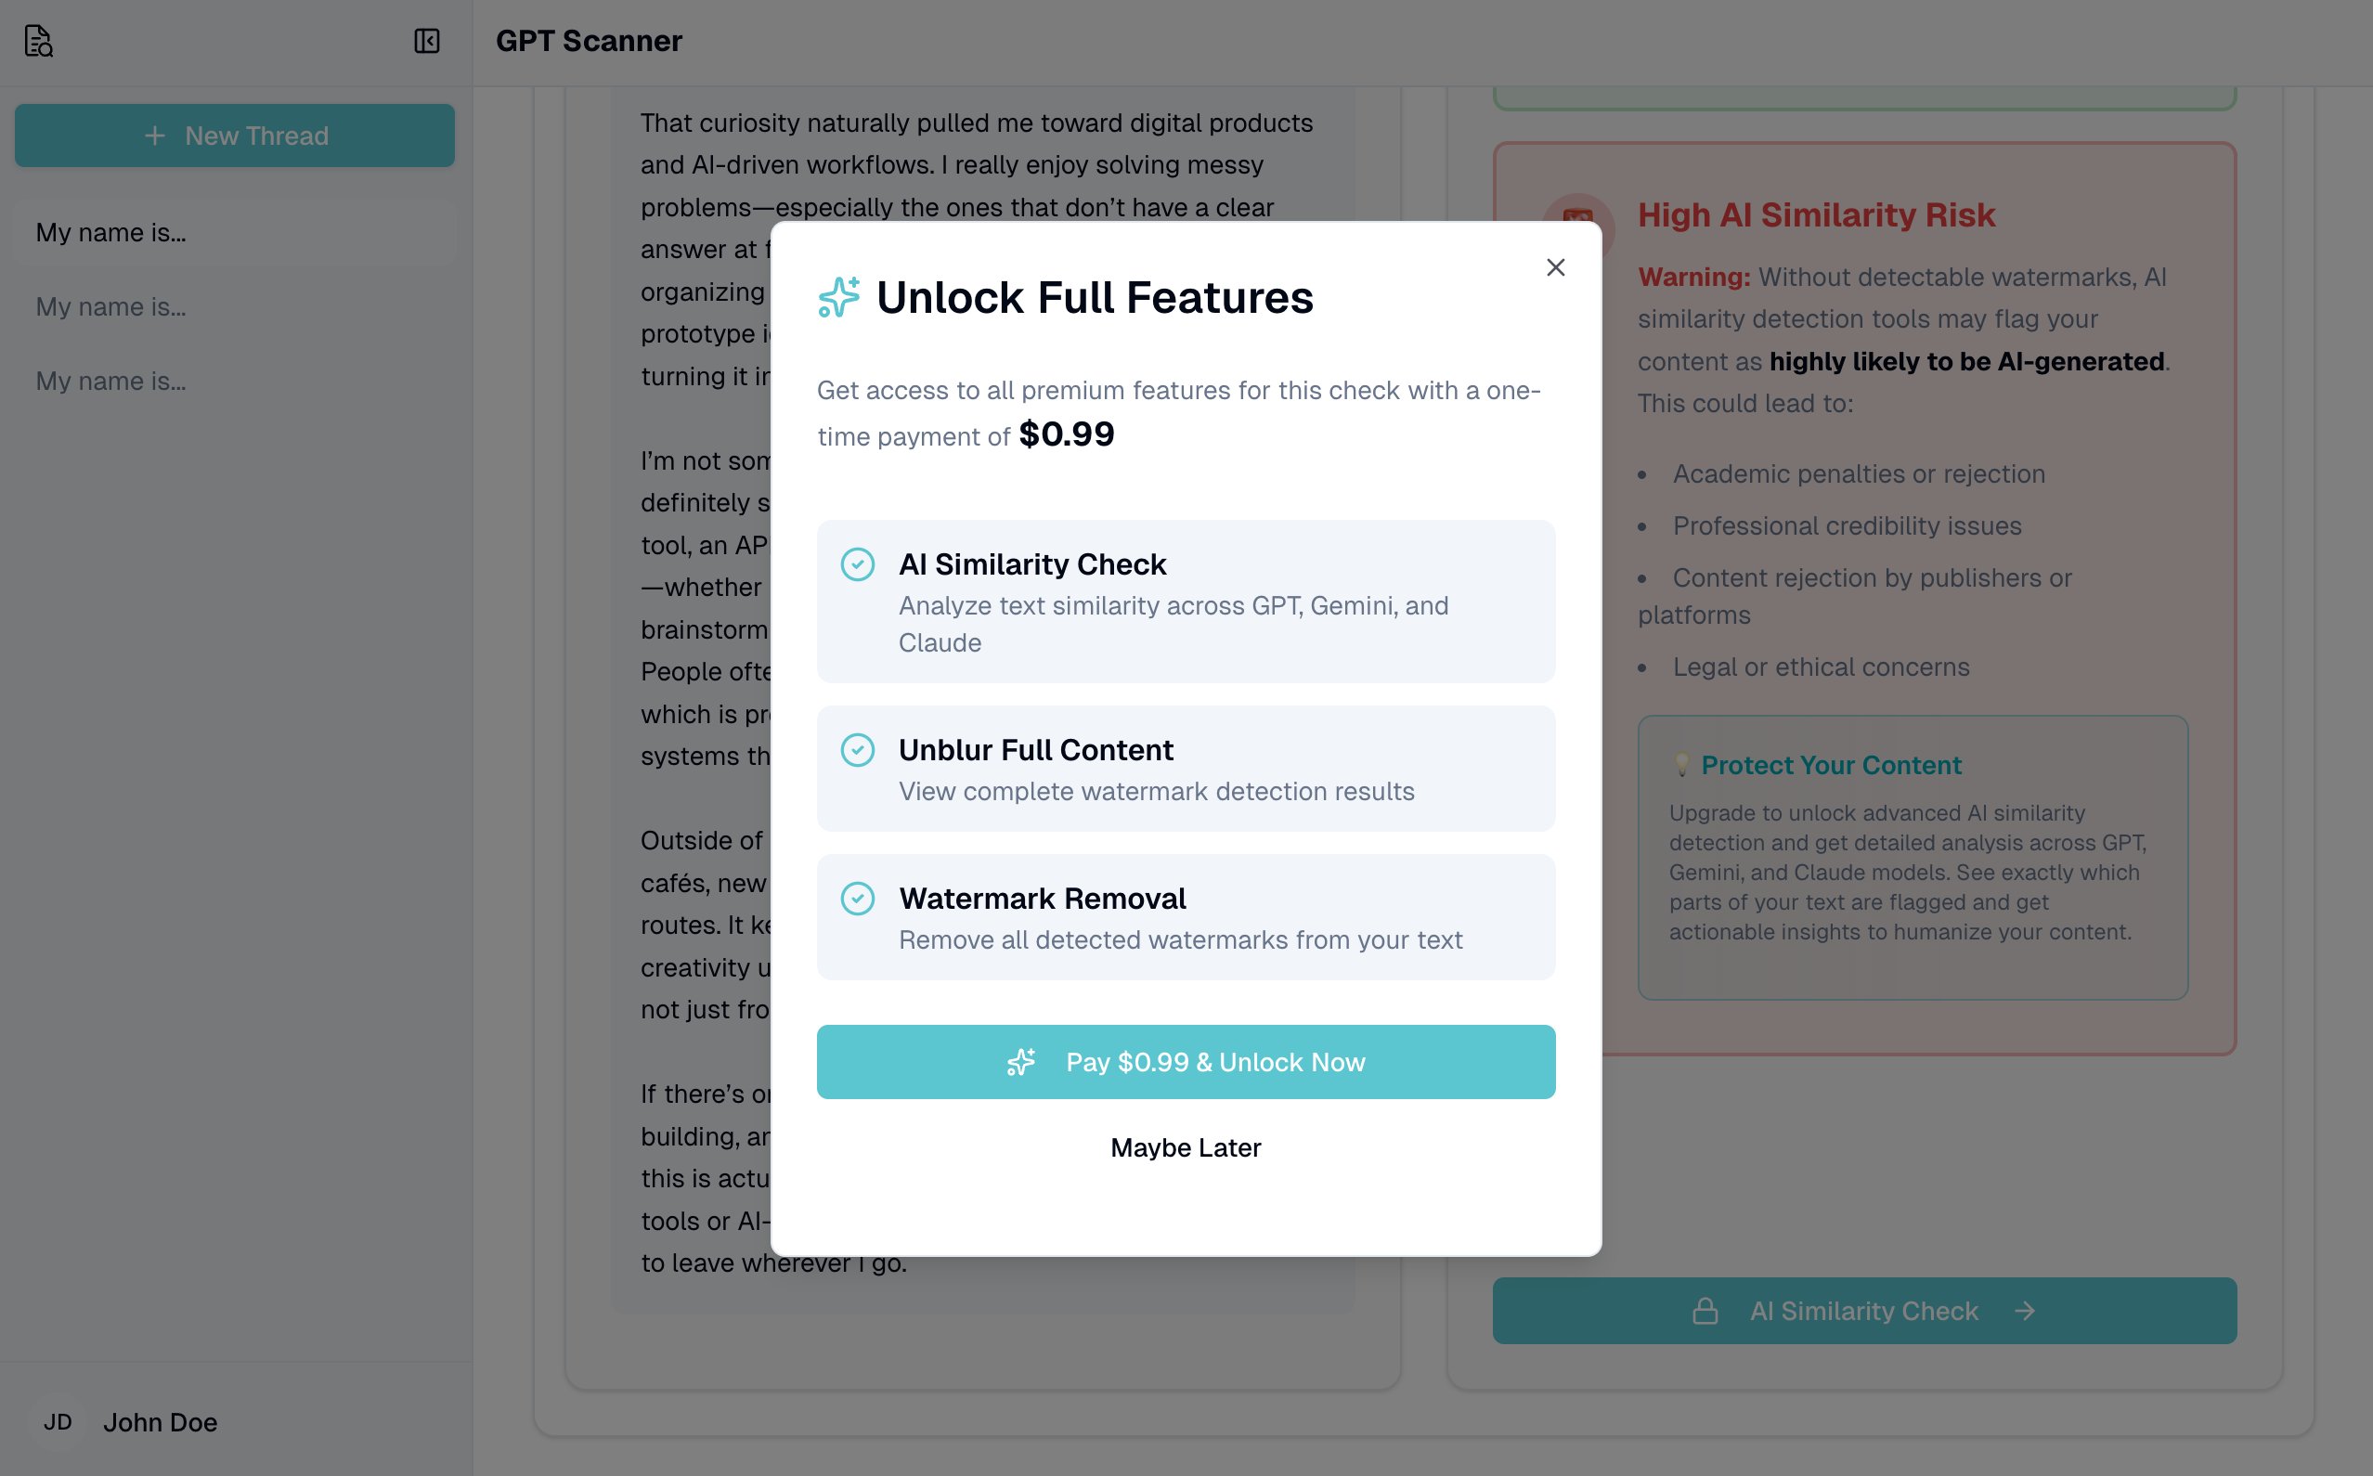The width and height of the screenshot is (2373, 1476).
Task: Click the locked AI Similarity Check button
Action: (1863, 1311)
